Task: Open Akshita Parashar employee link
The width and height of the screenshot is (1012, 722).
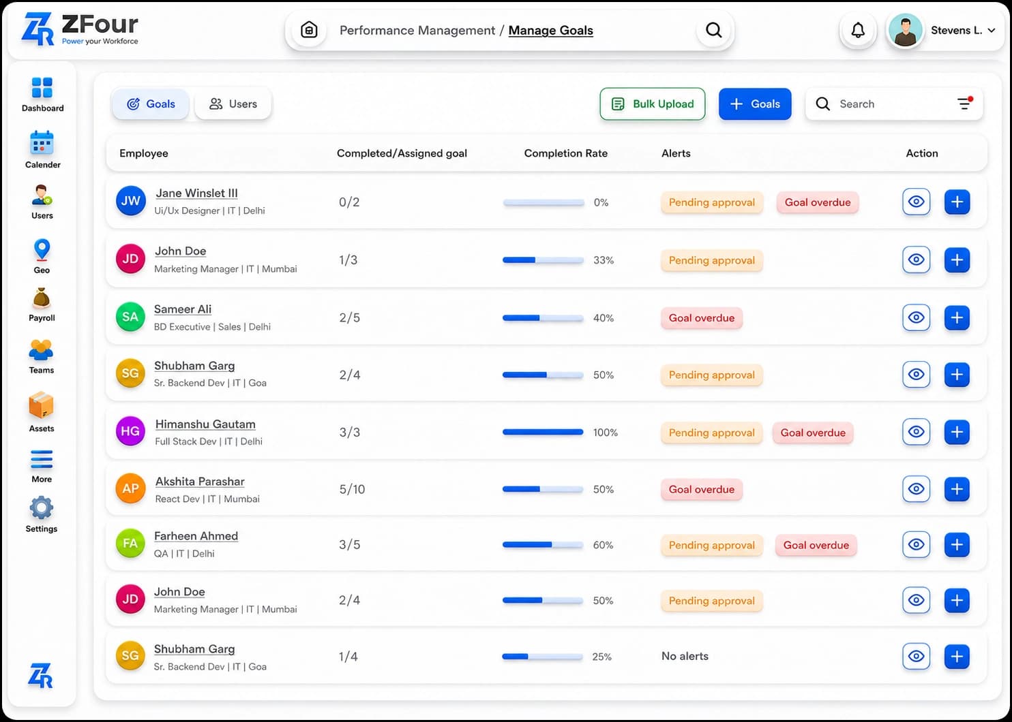Action: pyautogui.click(x=200, y=481)
